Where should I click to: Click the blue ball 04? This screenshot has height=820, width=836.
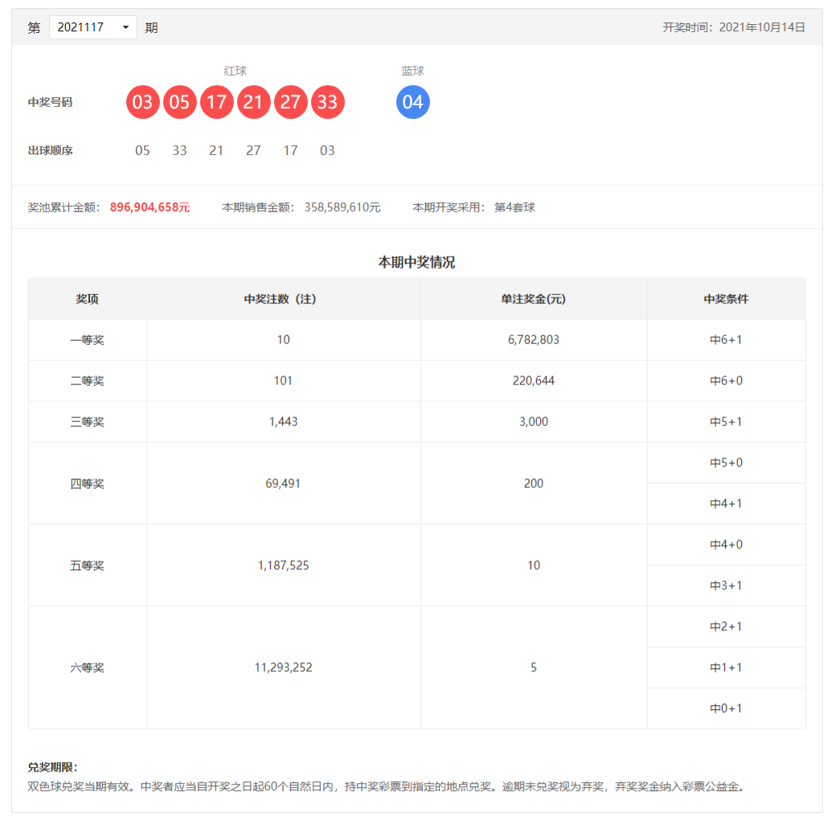pos(412,102)
